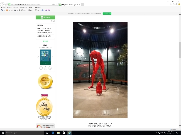Click the last purple add-on icon in command bar
This screenshot has height=135, width=181.
click(49, 10)
